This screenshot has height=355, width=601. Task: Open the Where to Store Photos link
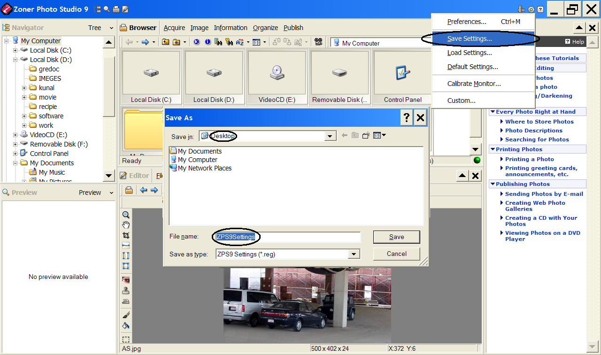[539, 122]
